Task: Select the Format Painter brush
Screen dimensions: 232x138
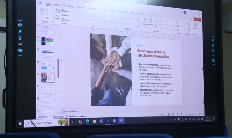Action: pyautogui.click(x=47, y=18)
